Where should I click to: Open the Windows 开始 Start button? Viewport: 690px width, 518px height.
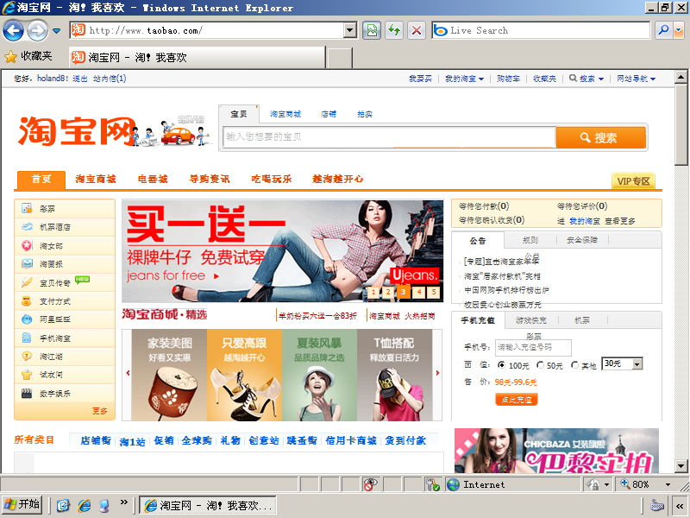click(22, 505)
